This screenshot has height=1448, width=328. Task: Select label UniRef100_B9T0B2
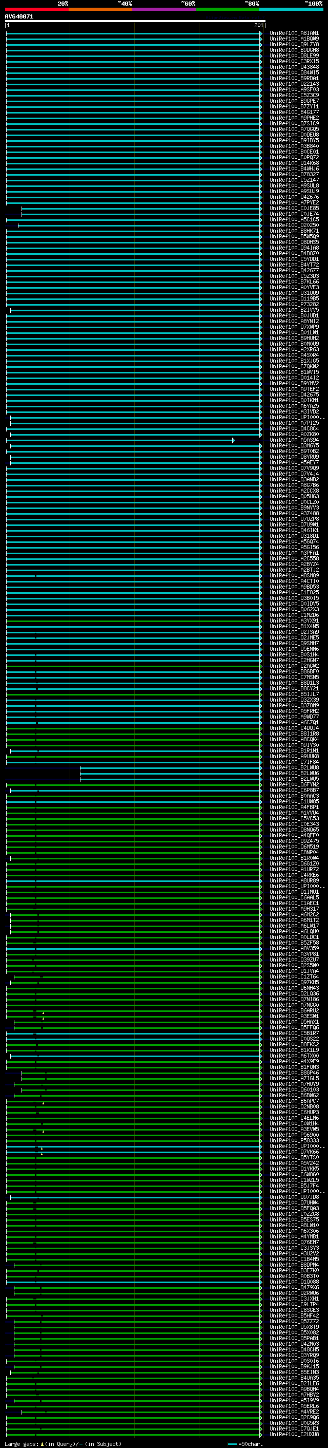pos(294,452)
